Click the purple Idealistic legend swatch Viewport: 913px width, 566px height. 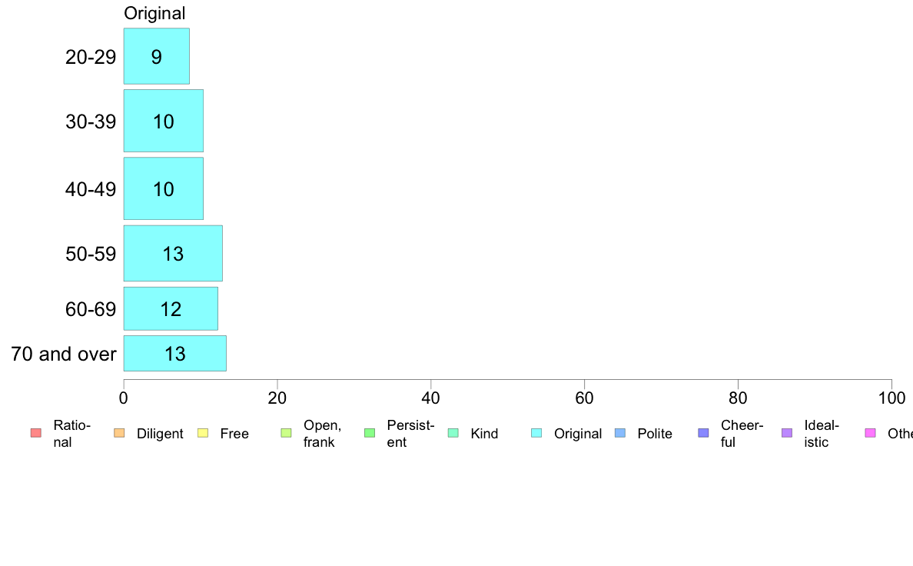[787, 433]
